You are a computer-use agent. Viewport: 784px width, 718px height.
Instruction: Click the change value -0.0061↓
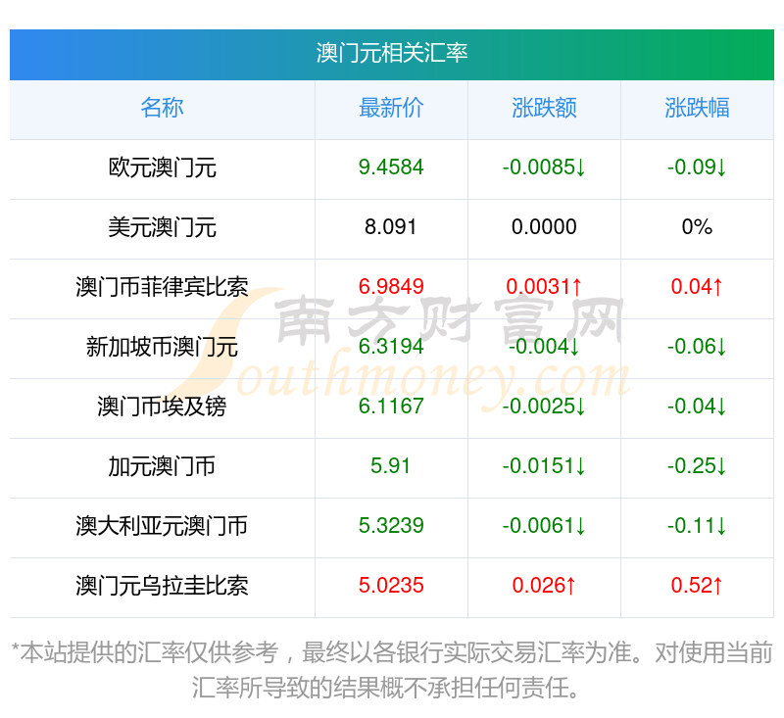click(x=544, y=526)
